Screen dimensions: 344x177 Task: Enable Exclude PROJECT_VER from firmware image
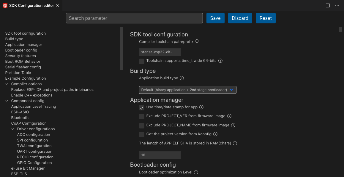pos(142,116)
